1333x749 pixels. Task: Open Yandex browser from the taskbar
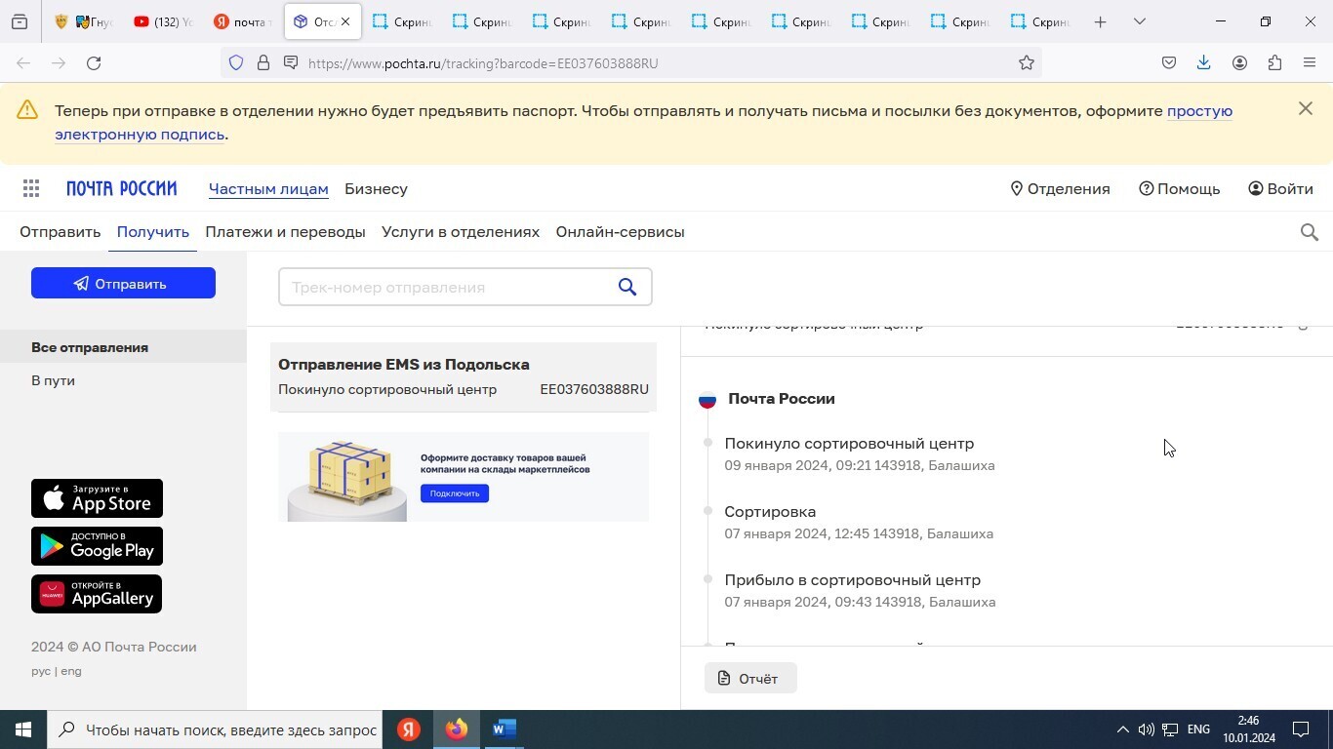click(x=409, y=729)
